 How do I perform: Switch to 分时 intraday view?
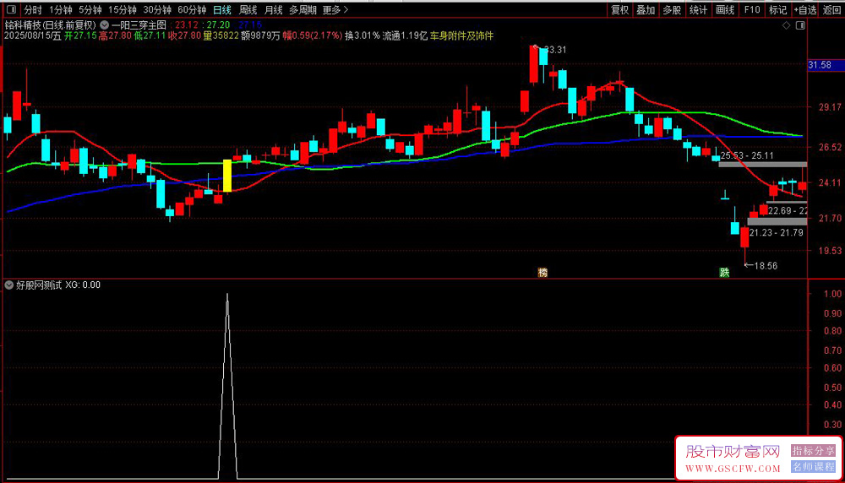pyautogui.click(x=33, y=9)
